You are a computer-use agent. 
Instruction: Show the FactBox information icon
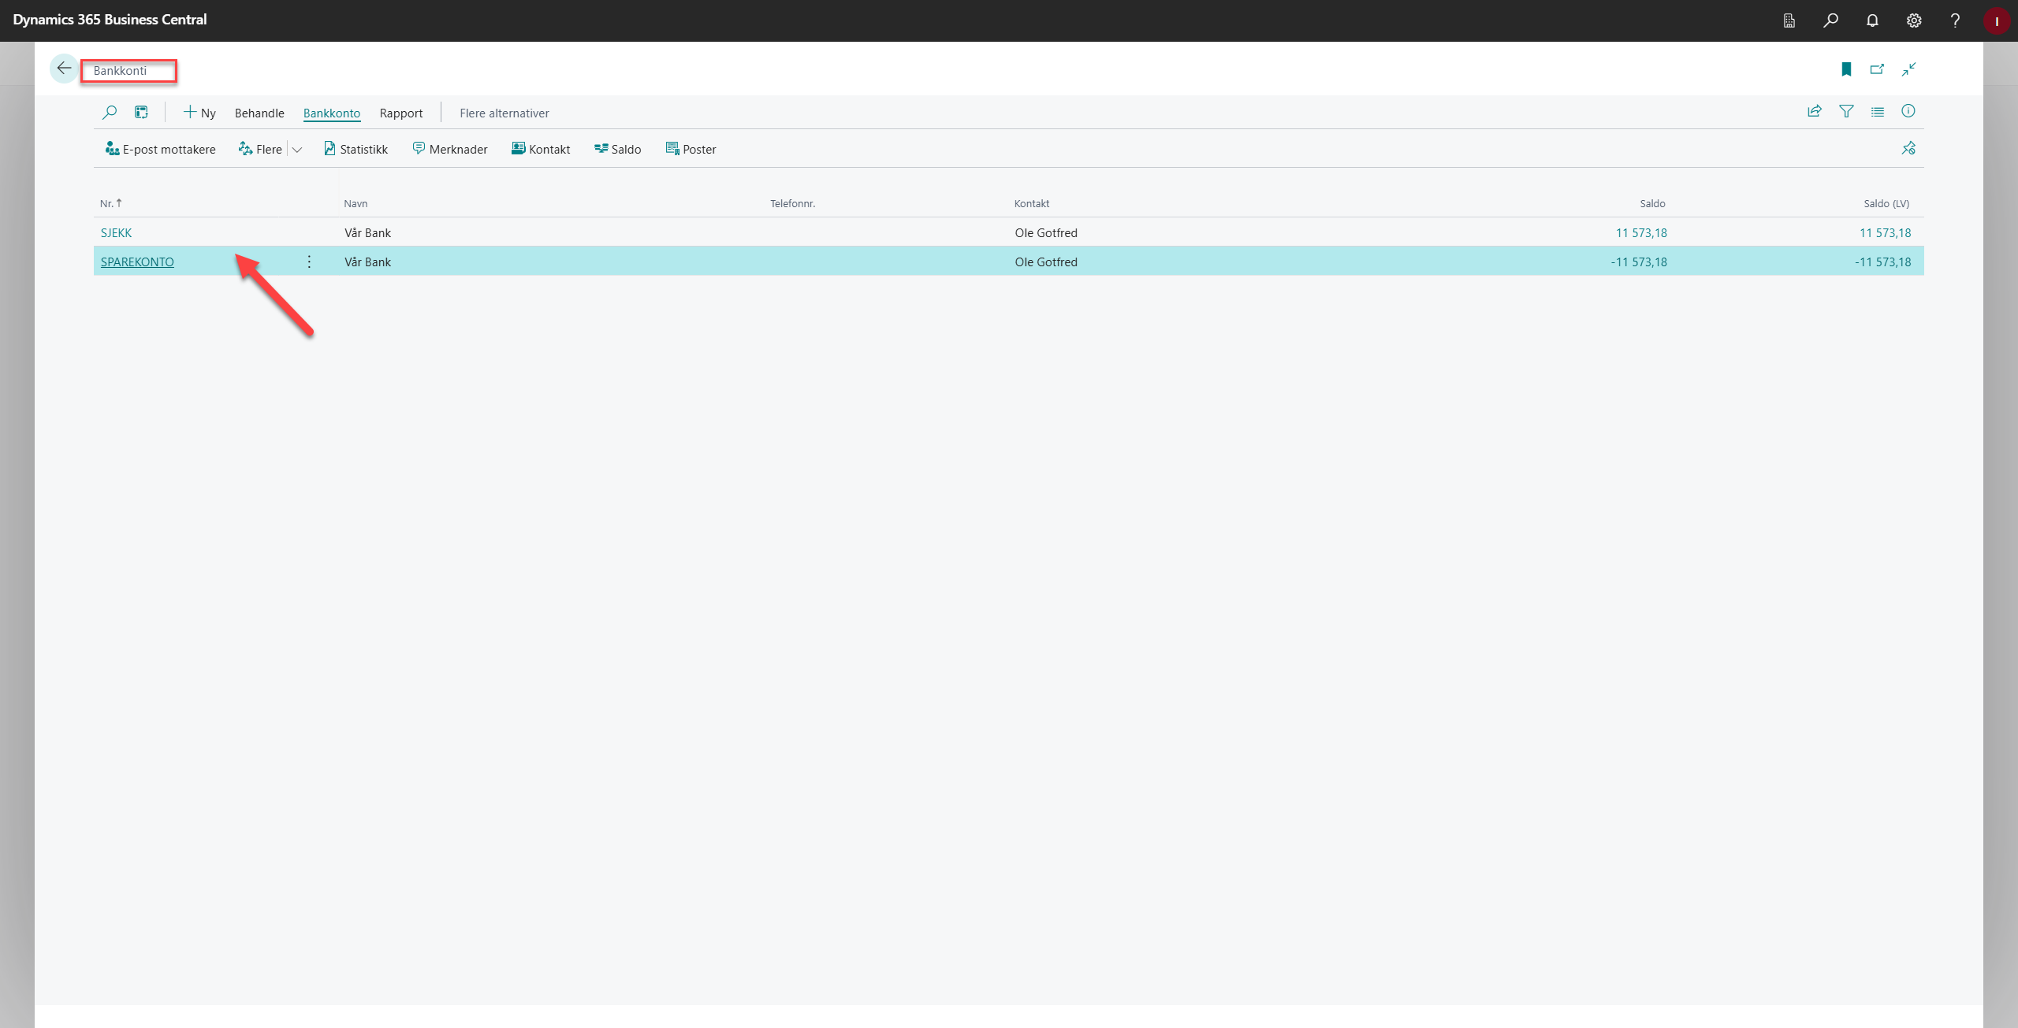tap(1908, 111)
